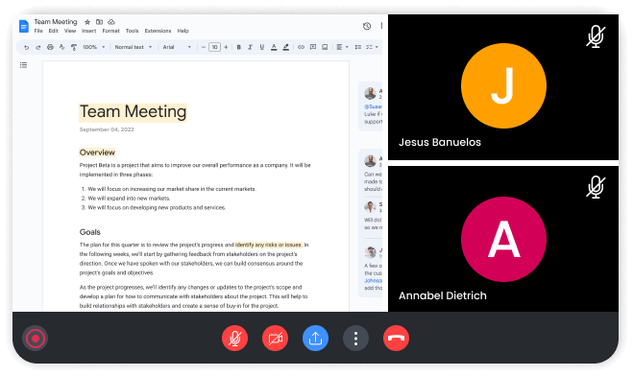This screenshot has width=633, height=376.
Task: Toggle meeting recording button
Action: coord(36,339)
